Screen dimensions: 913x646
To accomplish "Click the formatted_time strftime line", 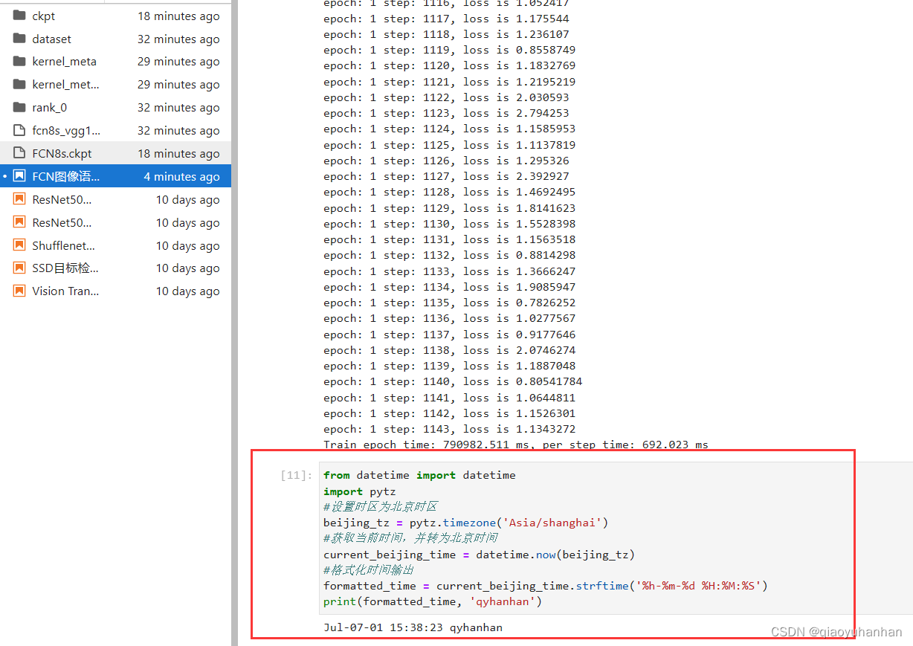I will [546, 586].
